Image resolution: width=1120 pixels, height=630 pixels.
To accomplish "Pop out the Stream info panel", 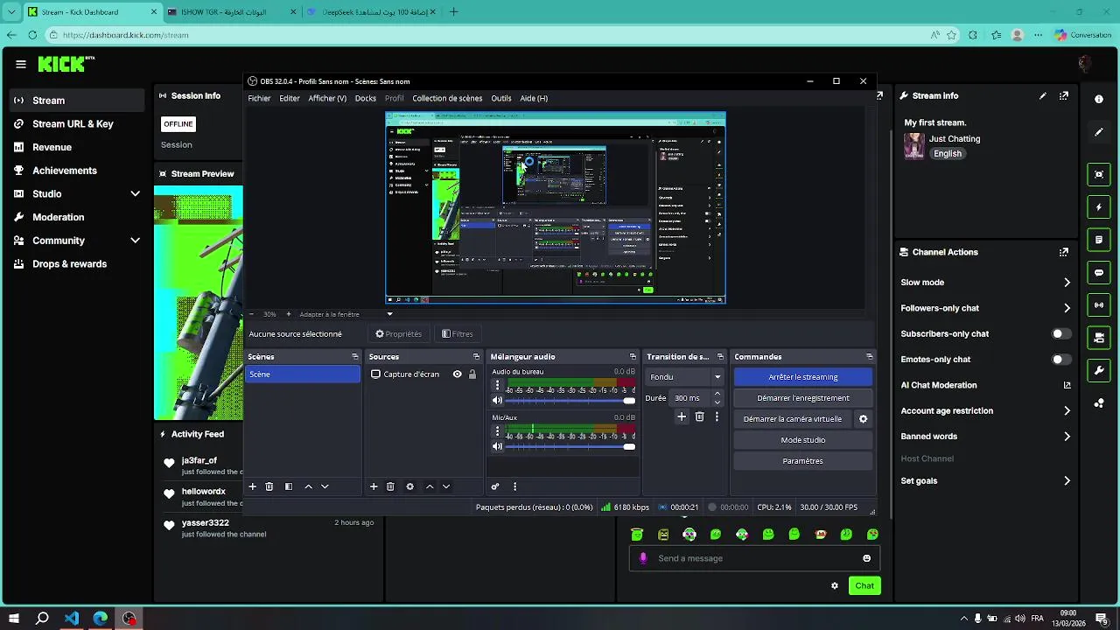I will point(1064,96).
